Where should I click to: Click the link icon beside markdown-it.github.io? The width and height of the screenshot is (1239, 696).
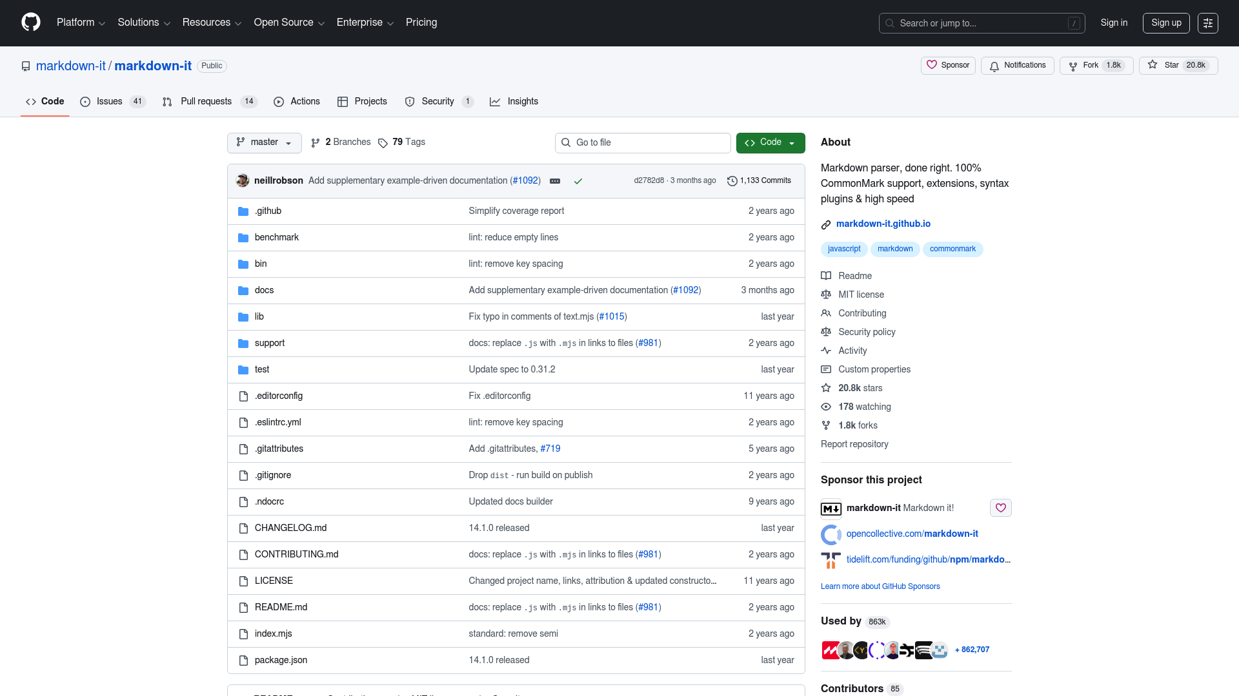click(x=825, y=224)
